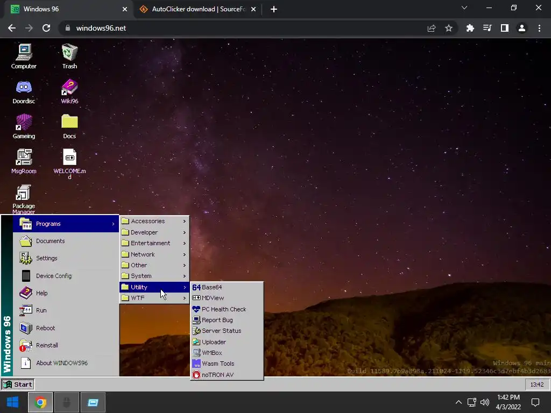Click the Windows 96 taskbar clock 13:42
The width and height of the screenshot is (551, 413).
click(x=537, y=384)
